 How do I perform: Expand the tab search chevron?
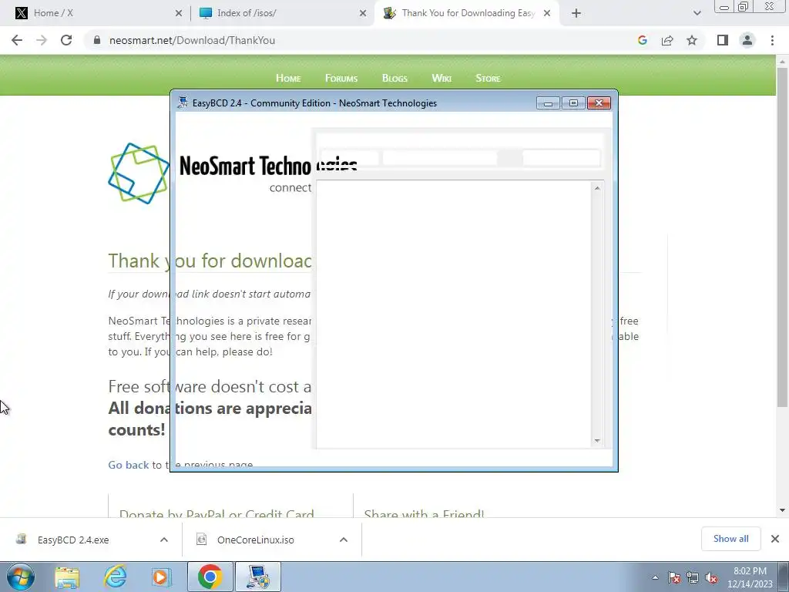[x=697, y=13]
